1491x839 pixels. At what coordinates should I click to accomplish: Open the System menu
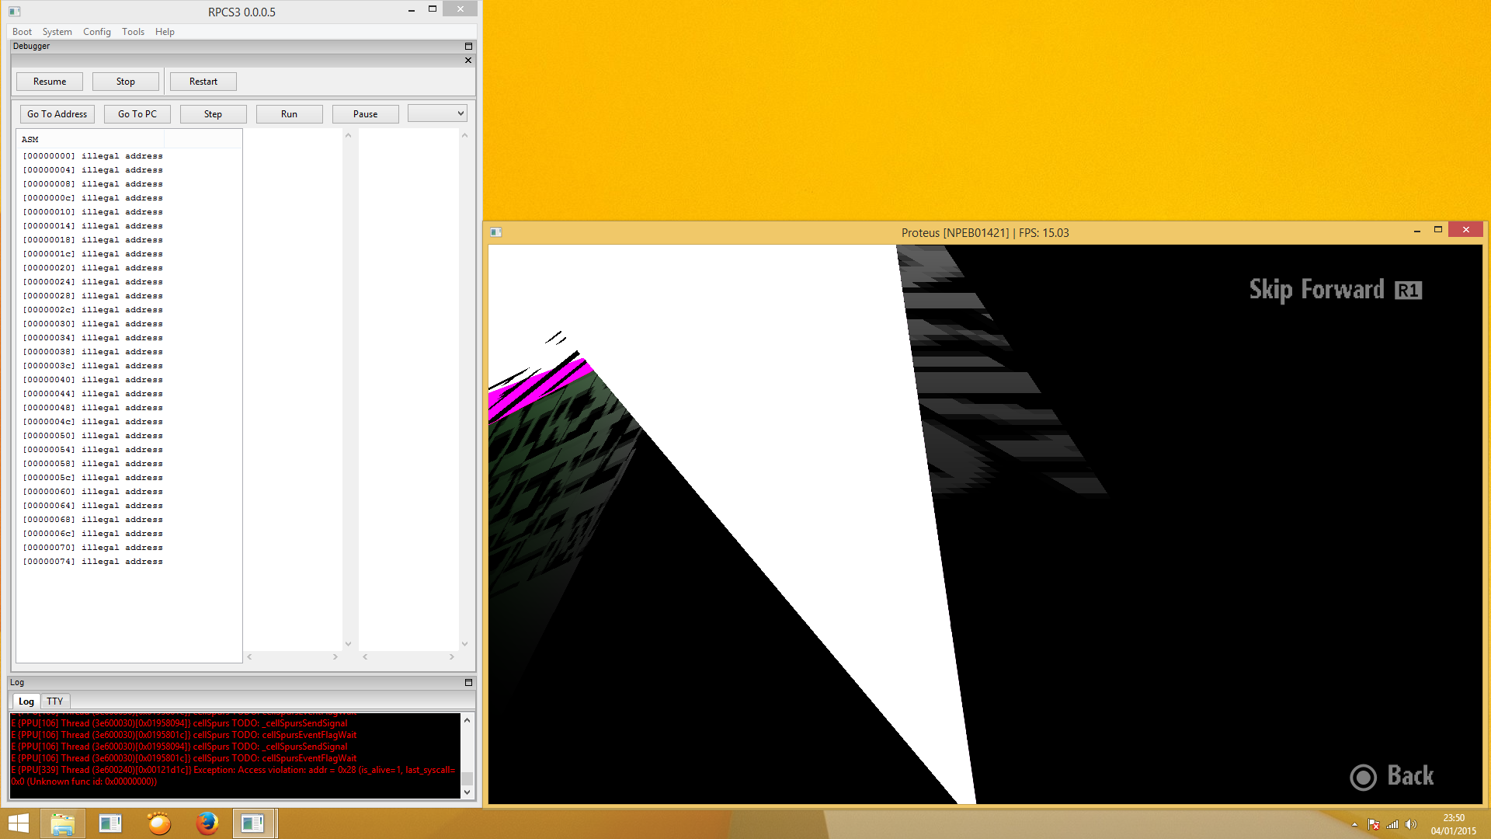point(57,32)
